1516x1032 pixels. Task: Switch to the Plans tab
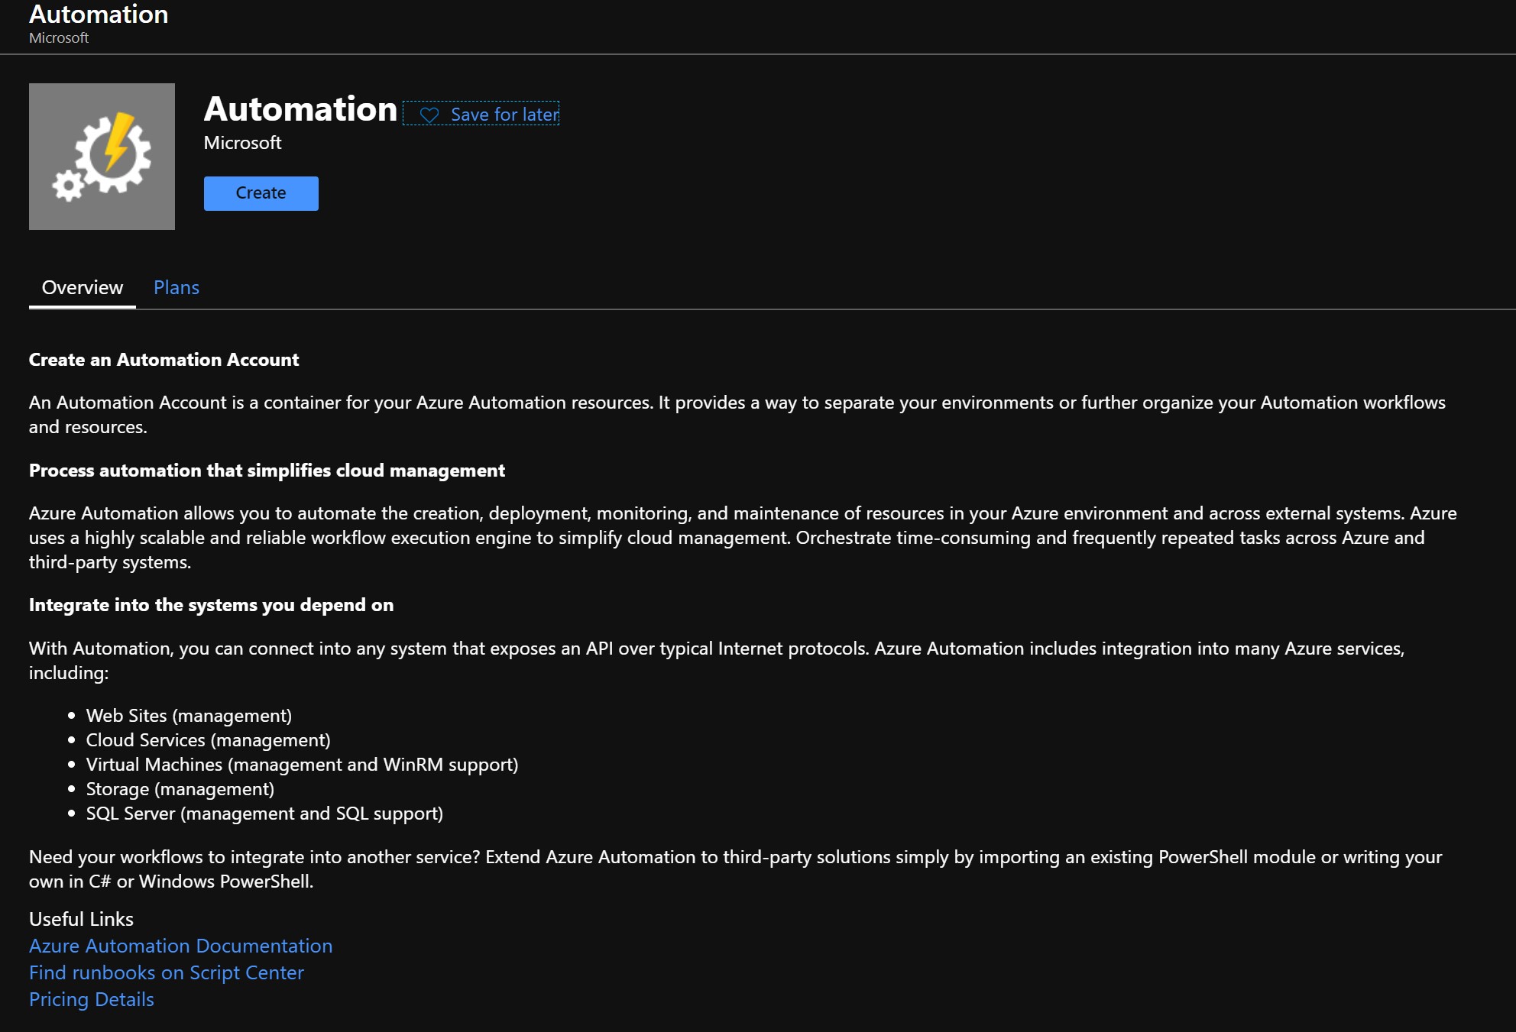pos(177,287)
